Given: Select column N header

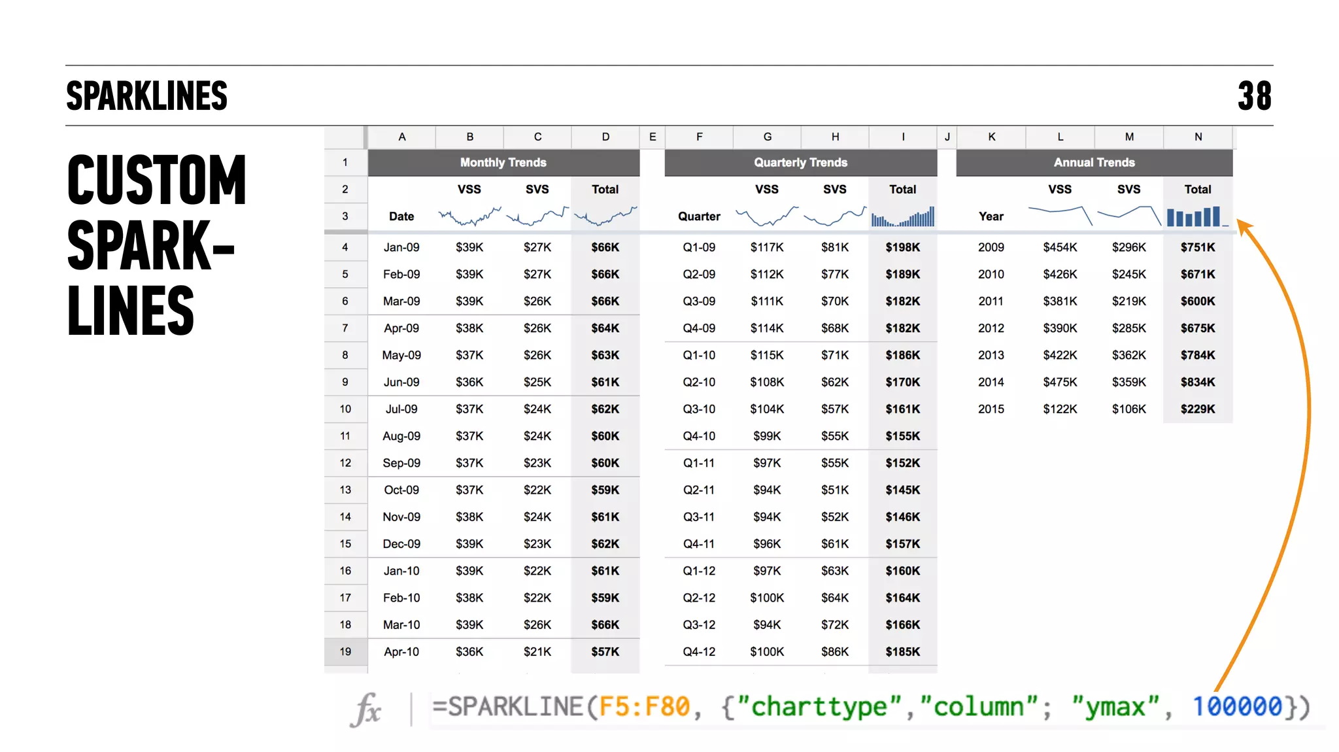Looking at the screenshot, I should (1198, 137).
